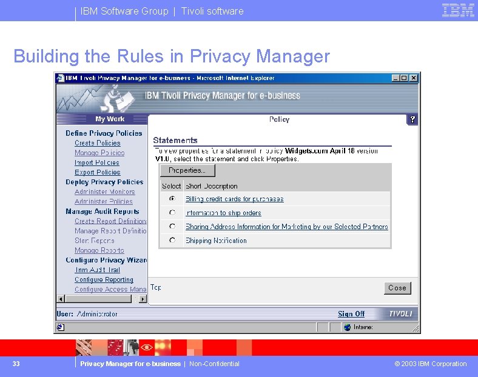Click sidebar scrollbar right arrow

click(x=143, y=299)
